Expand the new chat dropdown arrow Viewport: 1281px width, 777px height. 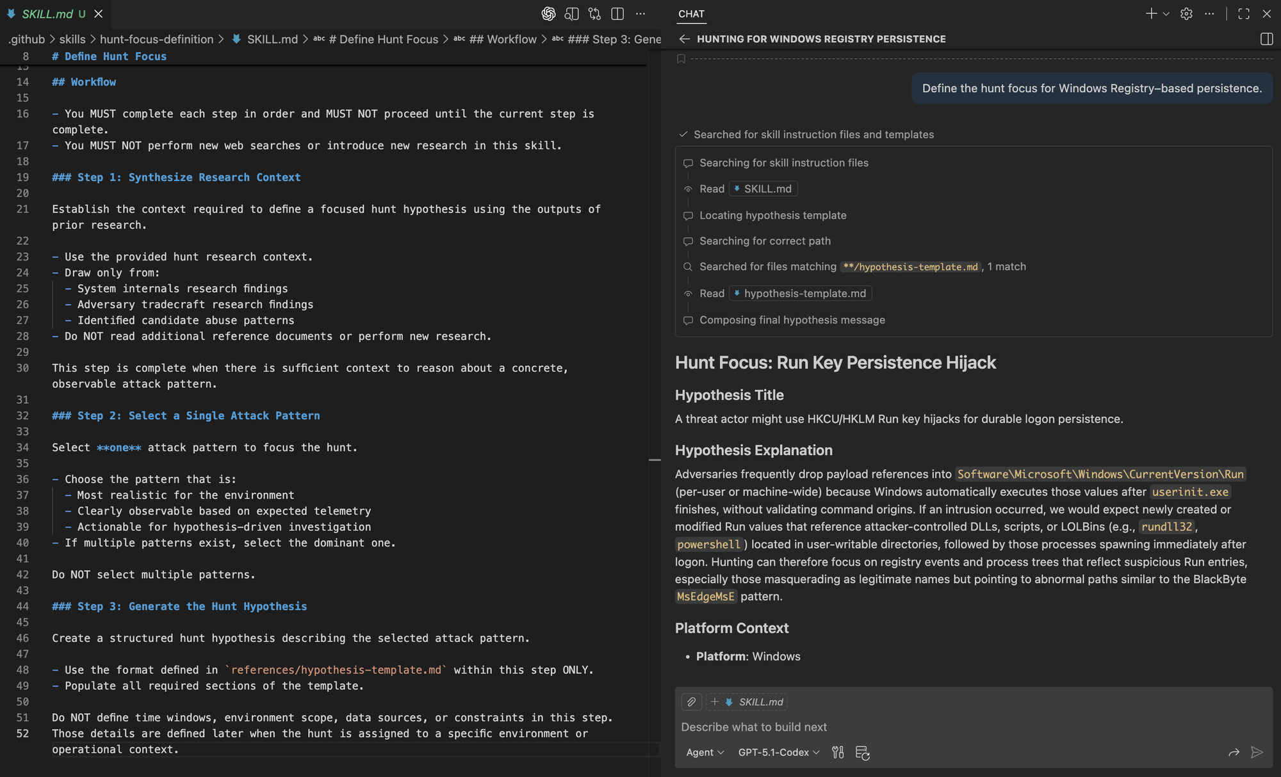pyautogui.click(x=1166, y=13)
